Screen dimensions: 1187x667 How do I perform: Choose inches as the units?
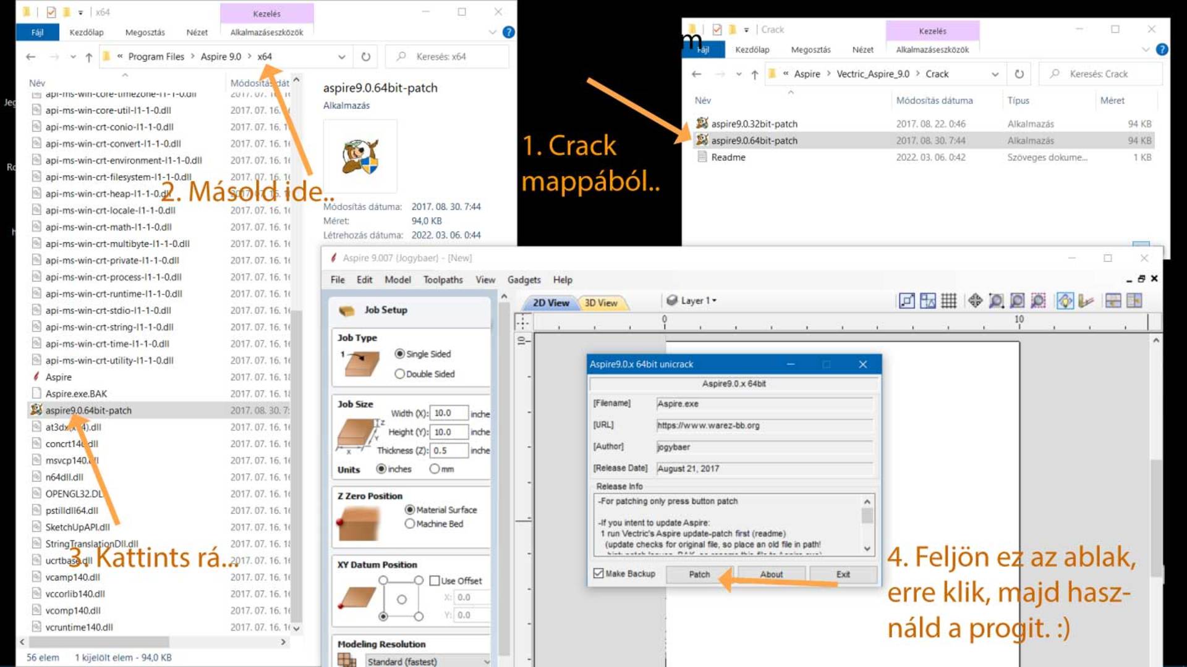coord(381,469)
